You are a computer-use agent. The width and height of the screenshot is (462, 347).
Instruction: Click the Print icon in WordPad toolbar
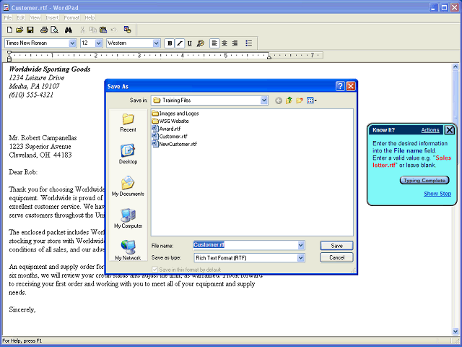44,30
